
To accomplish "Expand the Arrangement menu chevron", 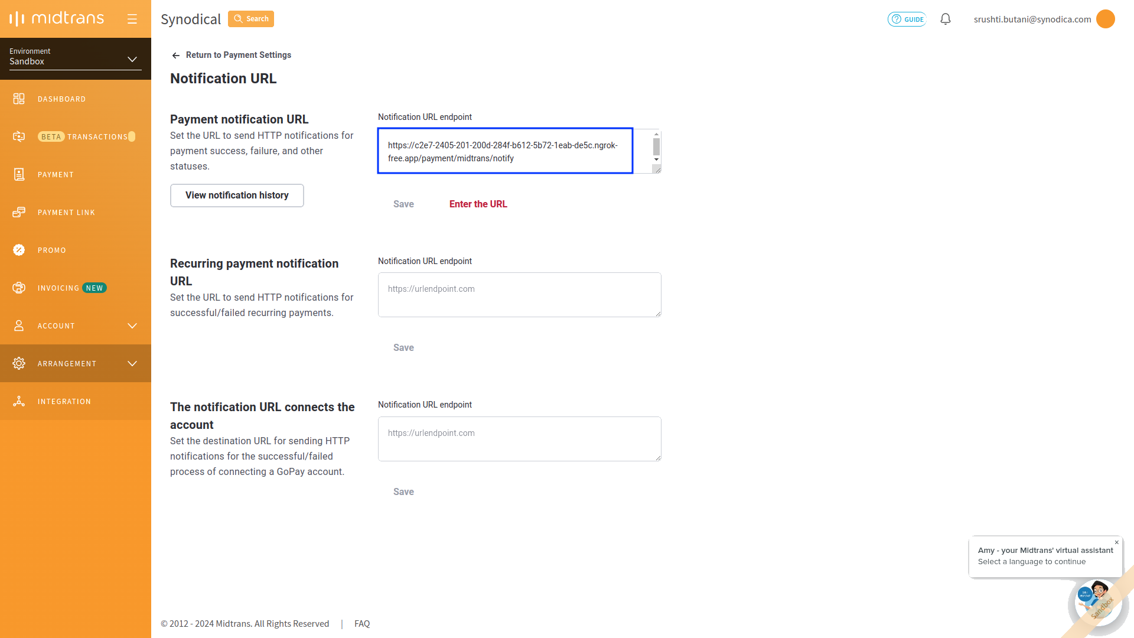I will point(132,363).
